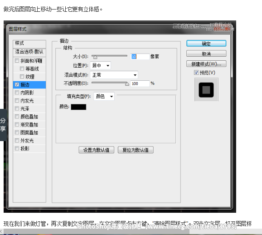Tick the 内阴影 checkbox
262x235 pixels.
(17, 93)
